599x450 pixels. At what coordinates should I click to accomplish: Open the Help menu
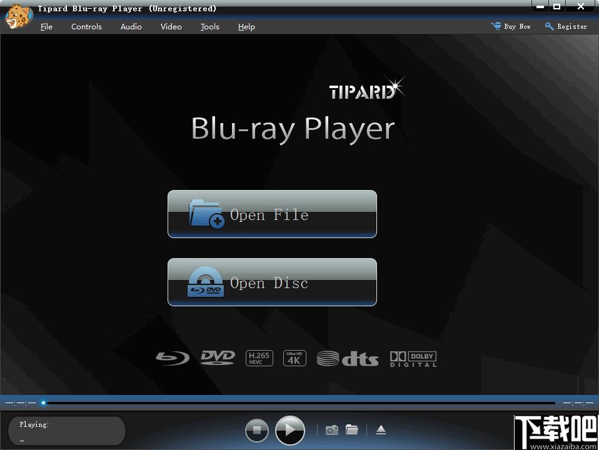[x=246, y=27]
